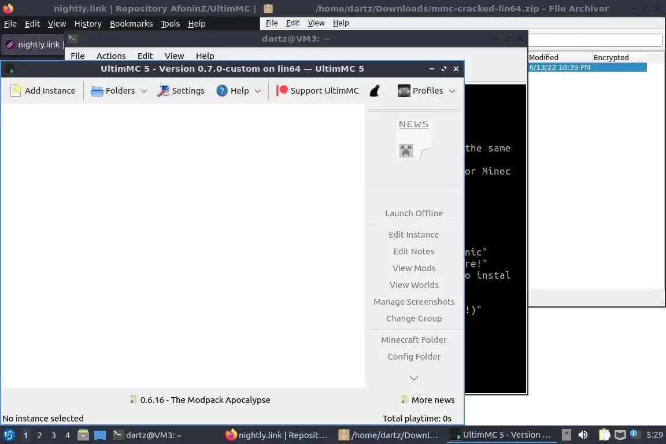Open Firefox Tools menu

point(171,24)
